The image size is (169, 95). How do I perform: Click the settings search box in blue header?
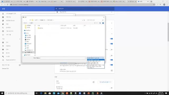pyautogui.click(x=84, y=9)
